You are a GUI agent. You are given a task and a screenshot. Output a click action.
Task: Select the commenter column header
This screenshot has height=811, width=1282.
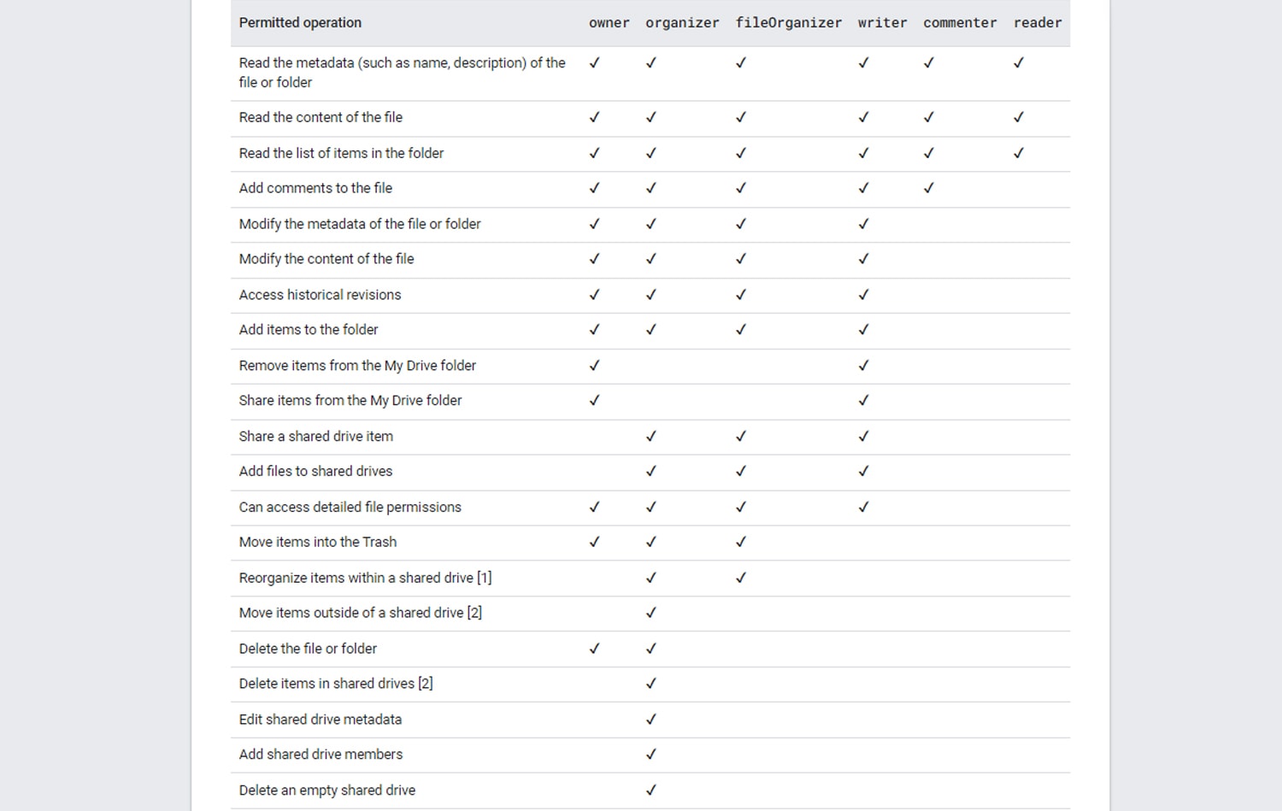[x=959, y=23]
